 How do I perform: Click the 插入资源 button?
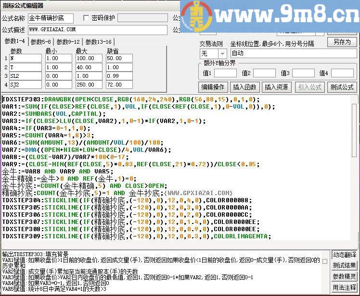coord(276,87)
